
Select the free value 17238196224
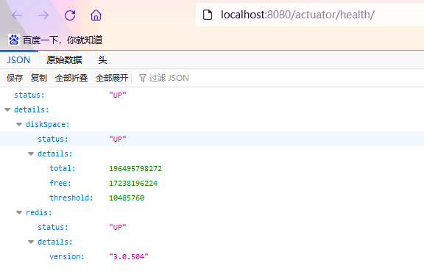pyautogui.click(x=133, y=183)
